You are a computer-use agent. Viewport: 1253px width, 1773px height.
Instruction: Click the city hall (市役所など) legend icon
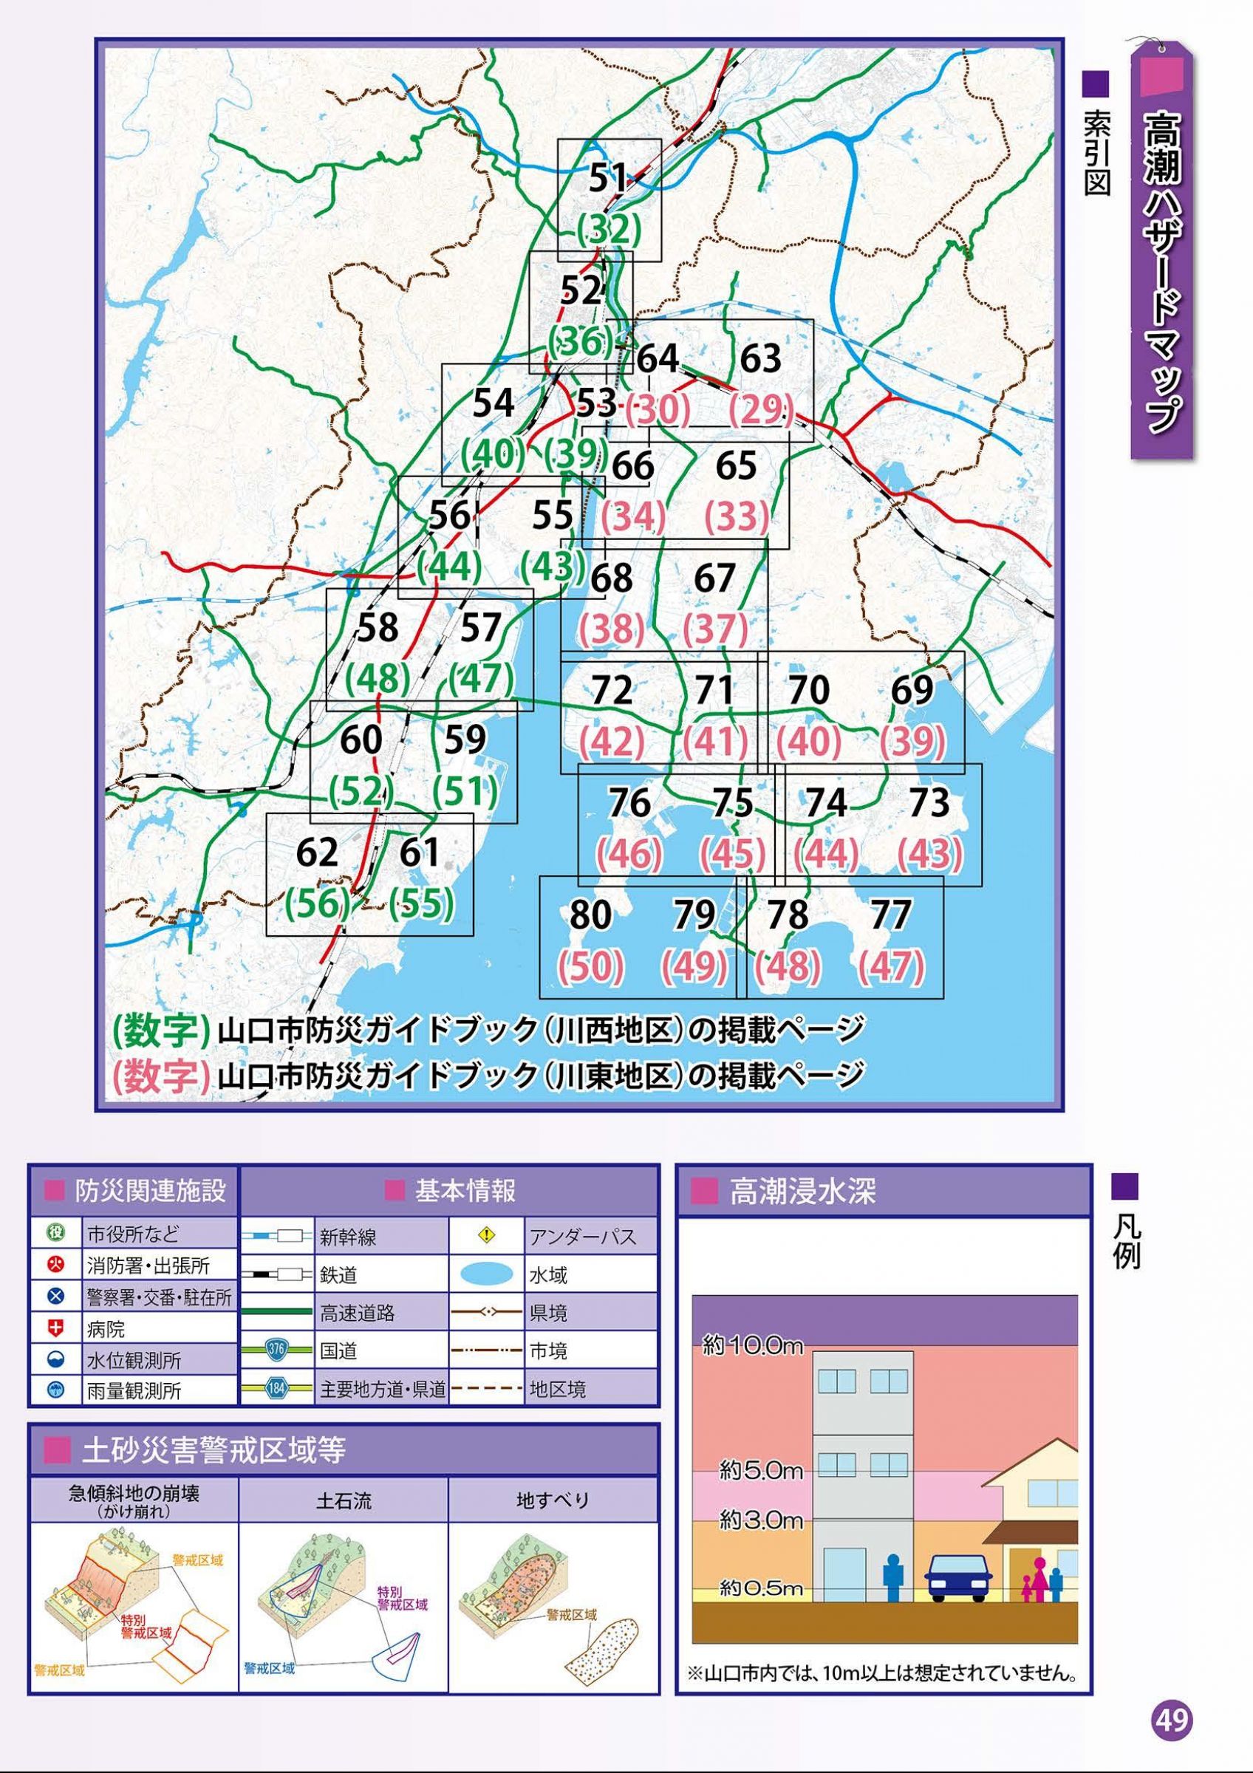(x=56, y=1233)
